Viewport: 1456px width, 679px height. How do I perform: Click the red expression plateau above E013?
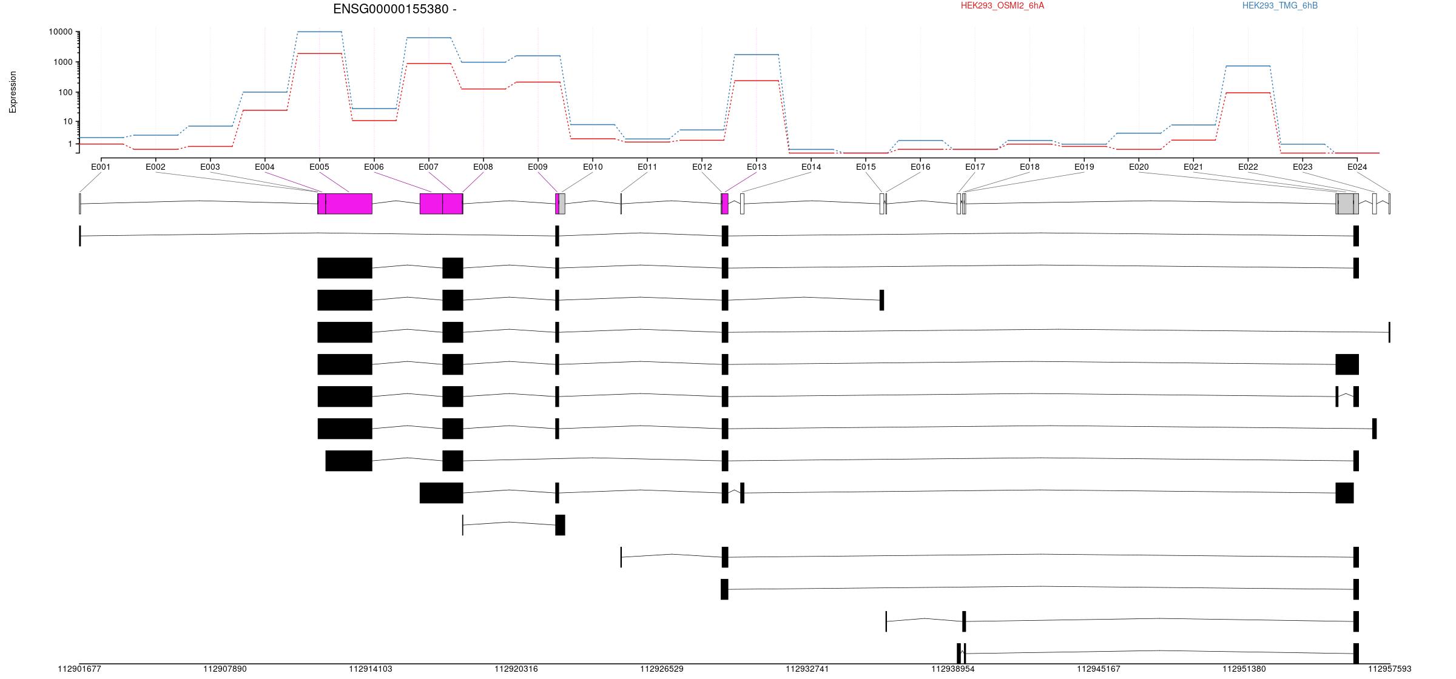point(757,81)
